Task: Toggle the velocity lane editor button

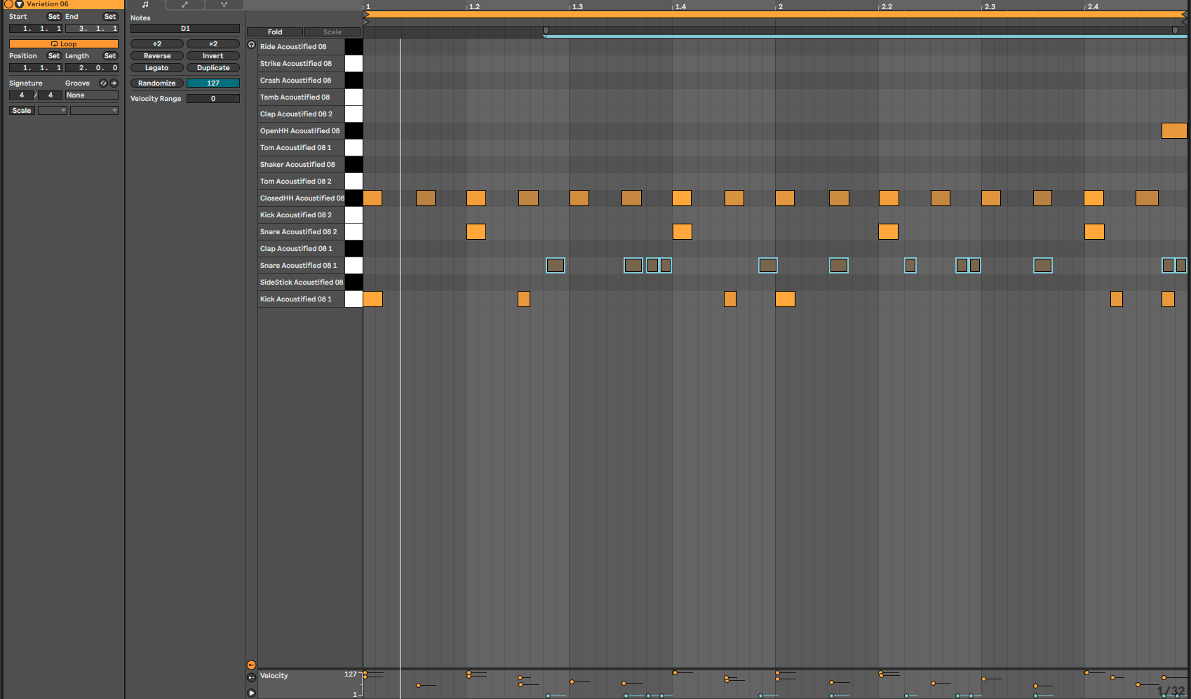Action: click(251, 665)
